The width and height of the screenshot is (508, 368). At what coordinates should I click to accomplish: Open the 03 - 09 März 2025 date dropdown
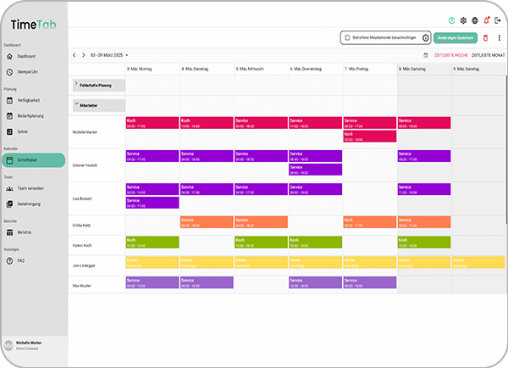click(x=112, y=55)
